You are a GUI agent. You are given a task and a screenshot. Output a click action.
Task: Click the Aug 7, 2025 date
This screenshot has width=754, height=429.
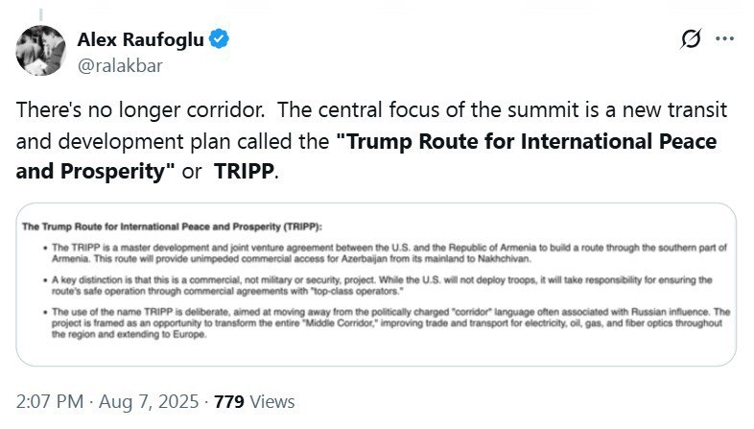click(149, 401)
